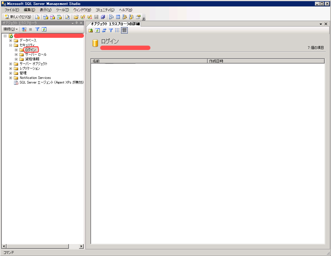This screenshot has width=331, height=256.
Task: Open the Object Explorer window position dropdown
Action: (x=73, y=23)
